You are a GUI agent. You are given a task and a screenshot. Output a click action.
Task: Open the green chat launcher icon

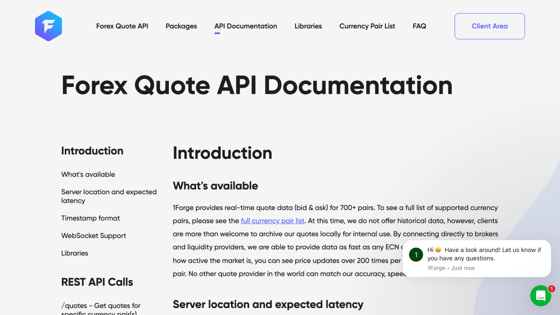point(540,295)
